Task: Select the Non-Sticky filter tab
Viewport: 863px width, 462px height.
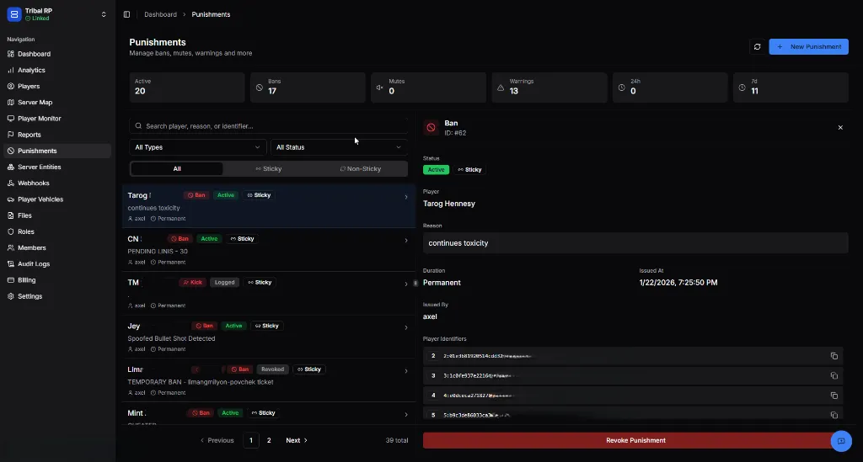Action: click(361, 168)
